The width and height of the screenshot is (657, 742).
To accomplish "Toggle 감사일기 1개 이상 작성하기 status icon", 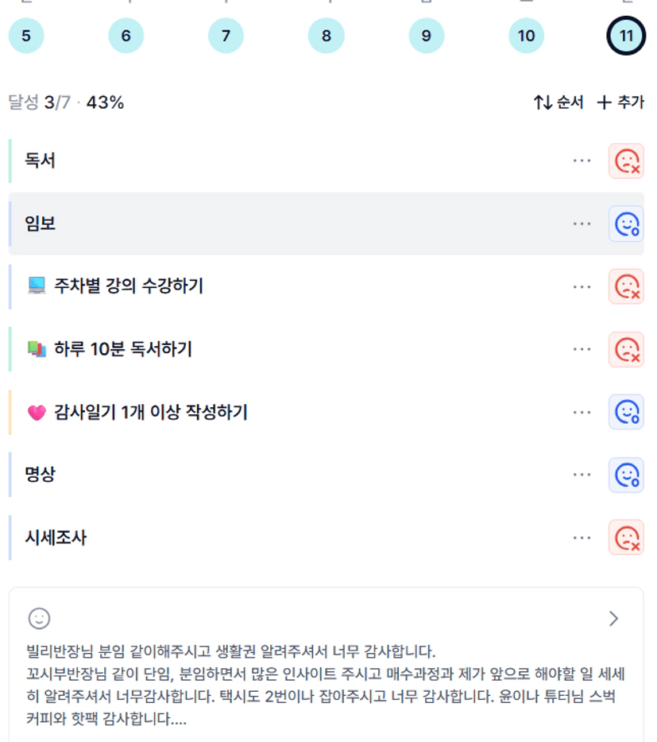I will pyautogui.click(x=626, y=412).
